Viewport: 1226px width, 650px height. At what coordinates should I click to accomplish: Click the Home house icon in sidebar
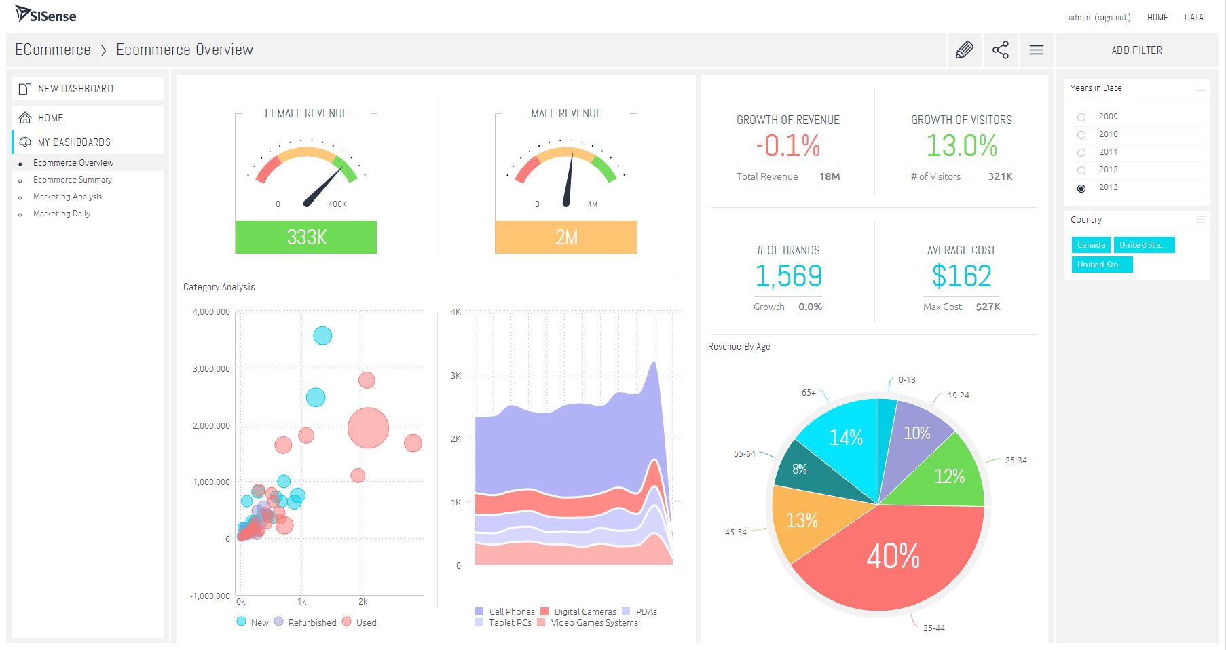[x=24, y=117]
